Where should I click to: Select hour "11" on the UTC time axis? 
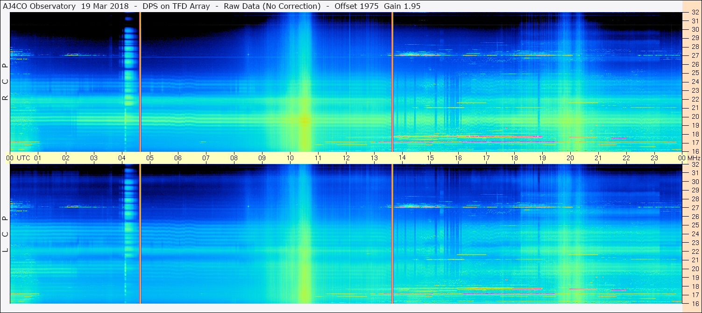(x=318, y=158)
